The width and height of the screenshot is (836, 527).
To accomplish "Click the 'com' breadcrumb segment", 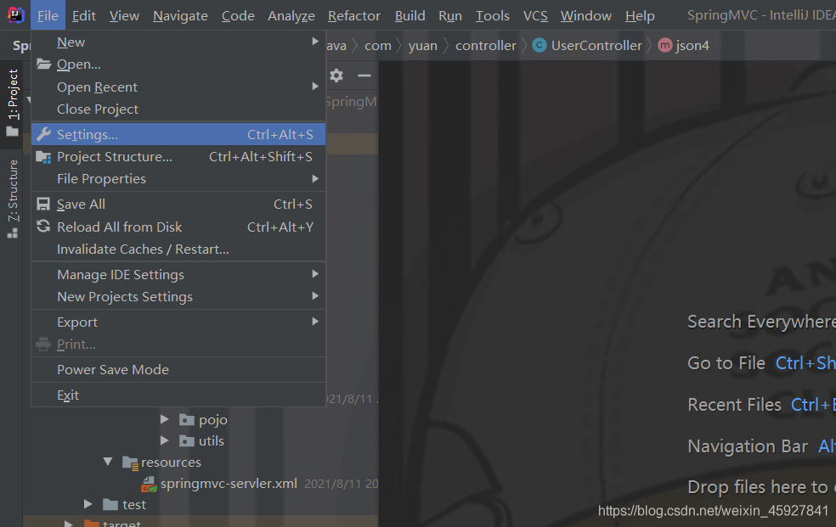I will point(378,46).
